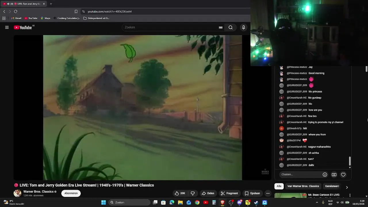The width and height of the screenshot is (368, 207).
Task: Open a new browser tab with plus
Action: pyautogui.click(x=51, y=4)
